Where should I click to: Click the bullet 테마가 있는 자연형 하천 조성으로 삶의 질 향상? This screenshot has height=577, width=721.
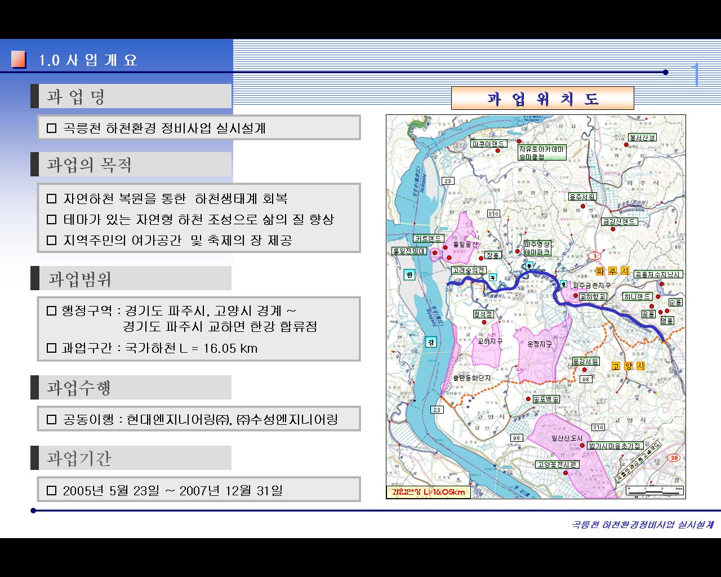[x=198, y=219]
